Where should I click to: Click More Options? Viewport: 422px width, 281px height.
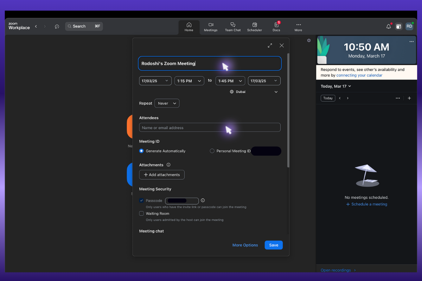coord(245,245)
